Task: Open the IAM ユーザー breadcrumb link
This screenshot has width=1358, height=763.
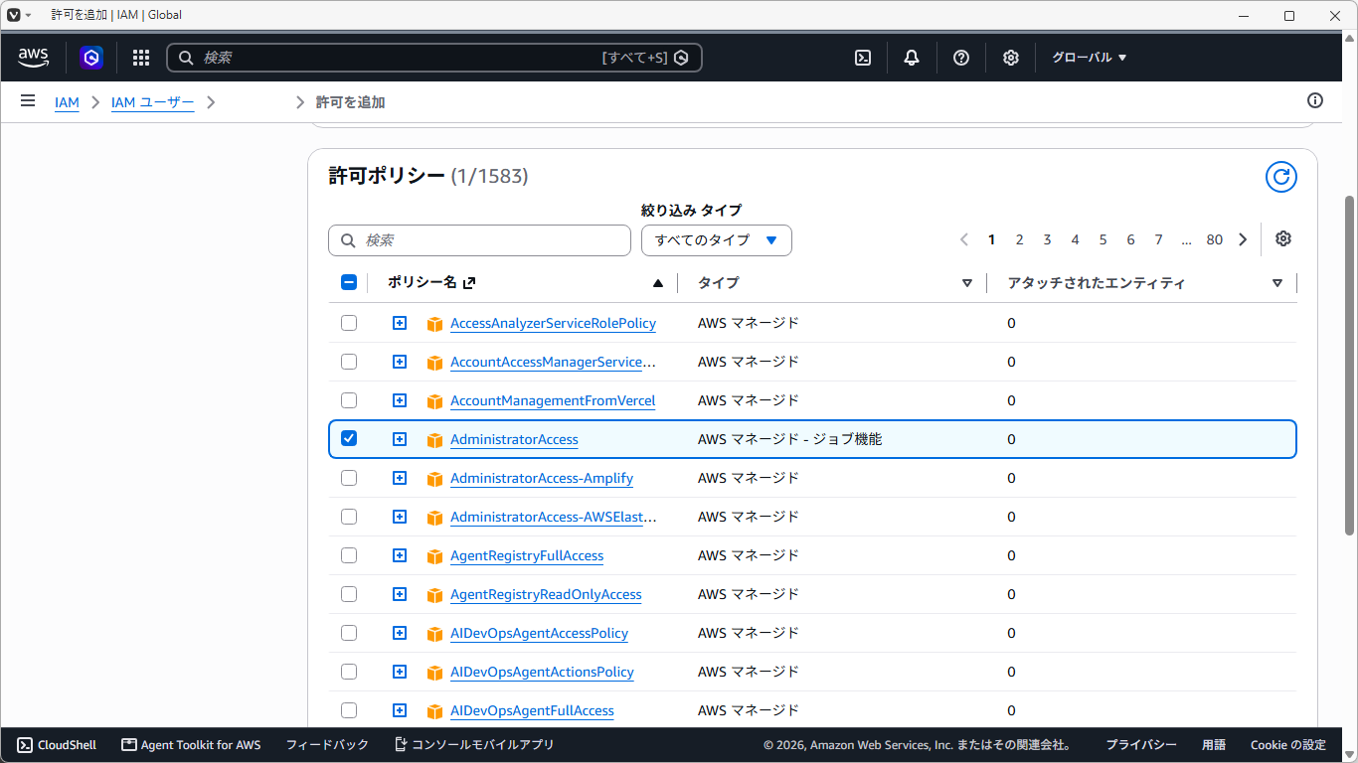Action: point(152,102)
